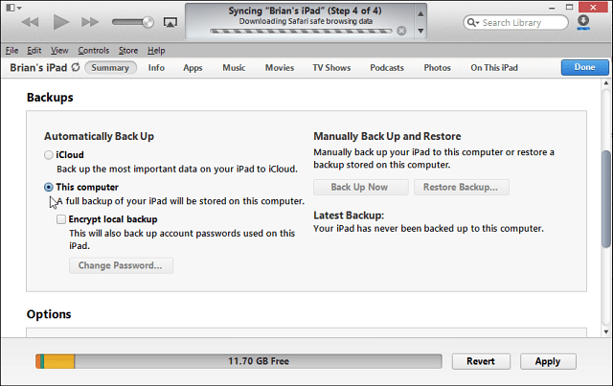Click the fast-forward next track button
Viewport: 613px width, 386px height.
pyautogui.click(x=90, y=22)
